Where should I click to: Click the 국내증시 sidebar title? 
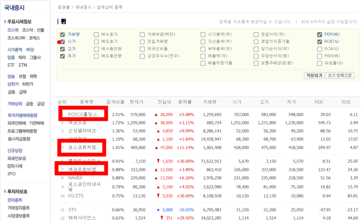14,8
